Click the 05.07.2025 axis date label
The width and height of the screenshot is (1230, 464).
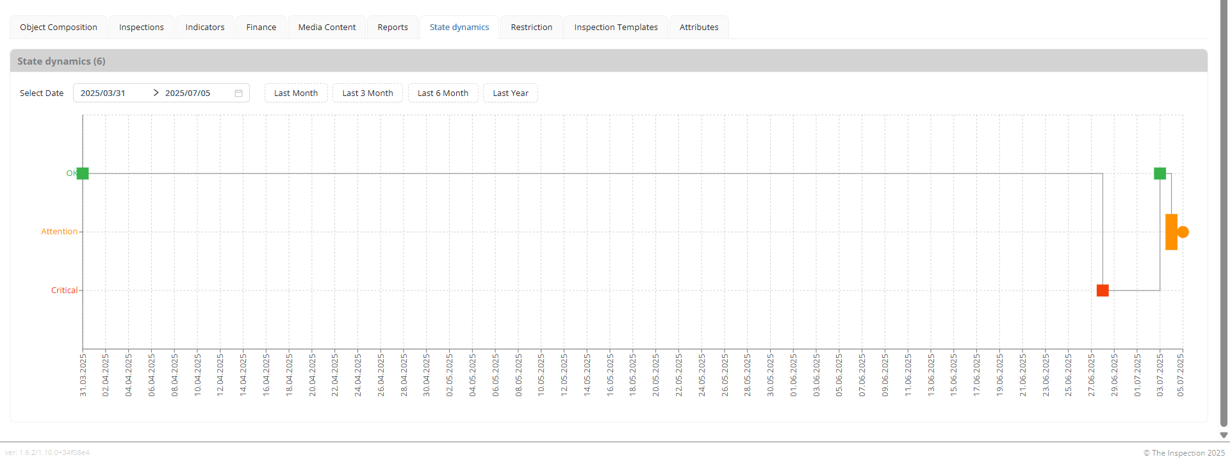point(1180,375)
